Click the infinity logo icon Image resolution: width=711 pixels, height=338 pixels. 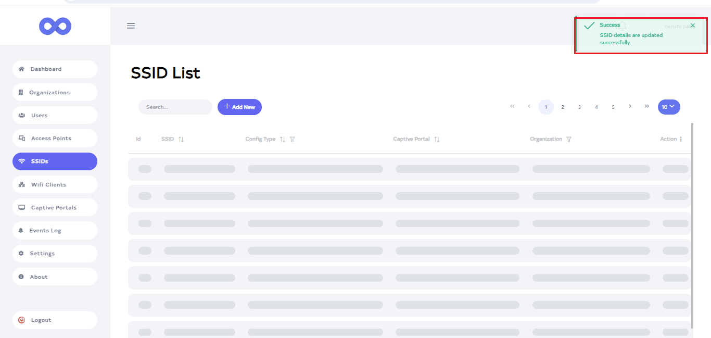click(x=55, y=26)
